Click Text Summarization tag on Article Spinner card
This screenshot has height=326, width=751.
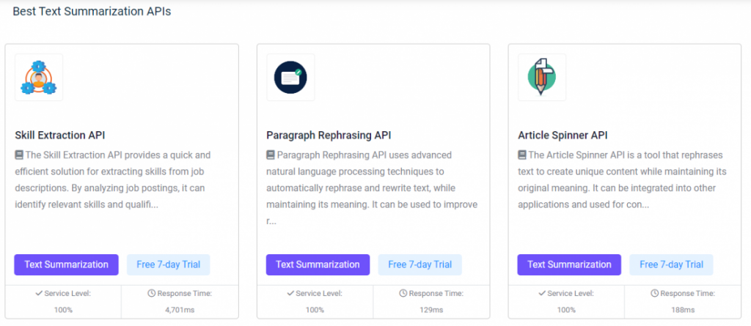569,264
